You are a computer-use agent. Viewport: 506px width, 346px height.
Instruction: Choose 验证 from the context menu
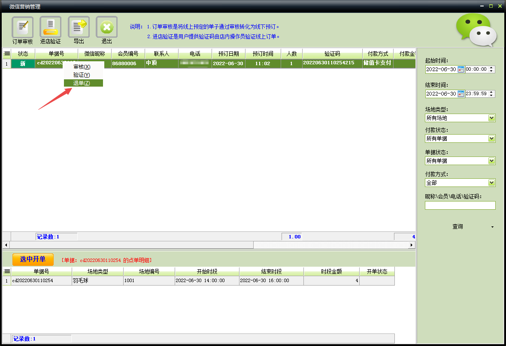click(x=82, y=75)
